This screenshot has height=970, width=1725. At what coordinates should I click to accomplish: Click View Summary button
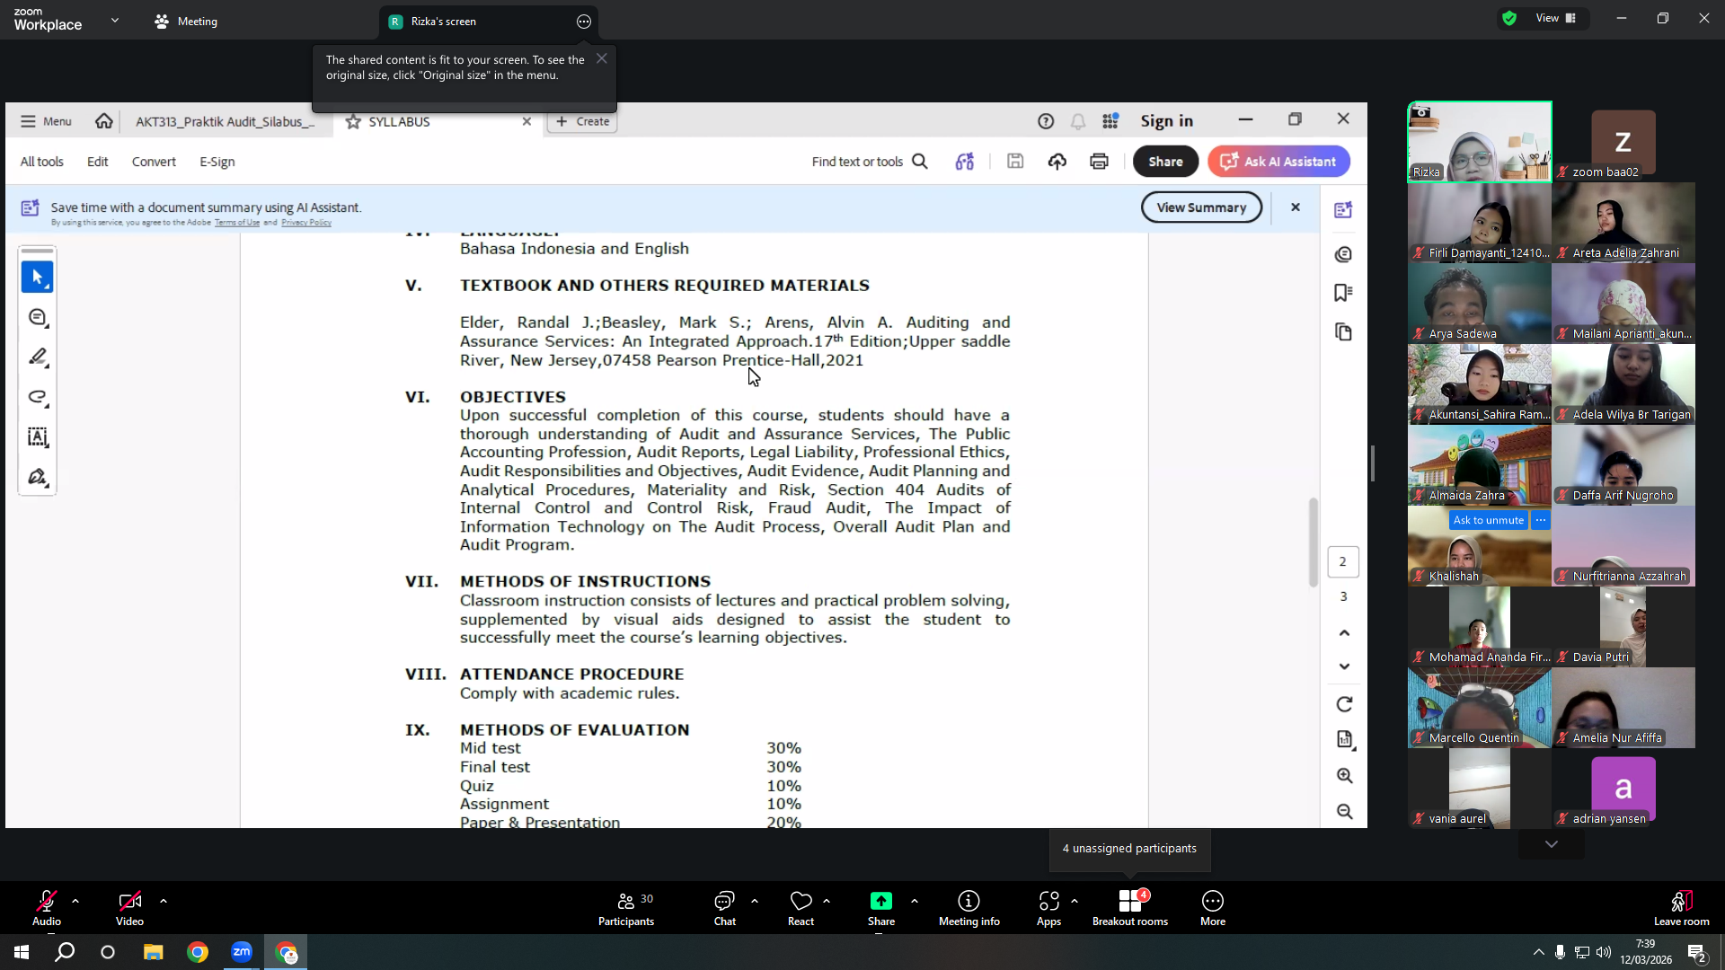click(x=1201, y=207)
